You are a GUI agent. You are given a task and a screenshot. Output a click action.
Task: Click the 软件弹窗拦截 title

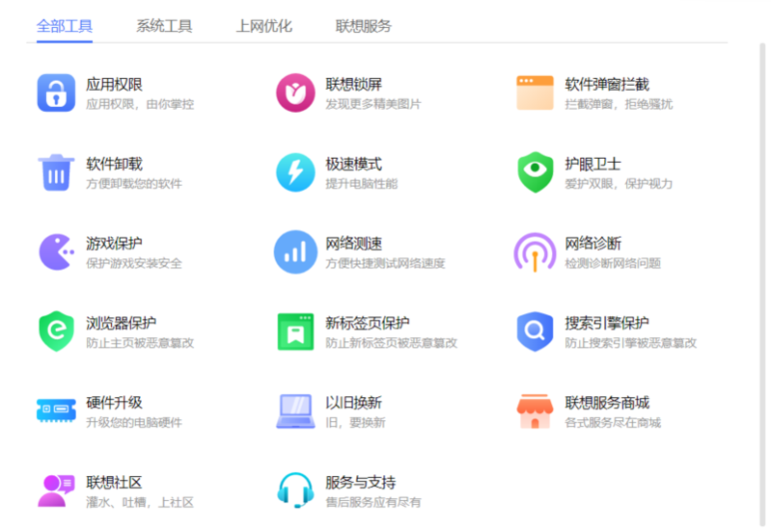607,85
